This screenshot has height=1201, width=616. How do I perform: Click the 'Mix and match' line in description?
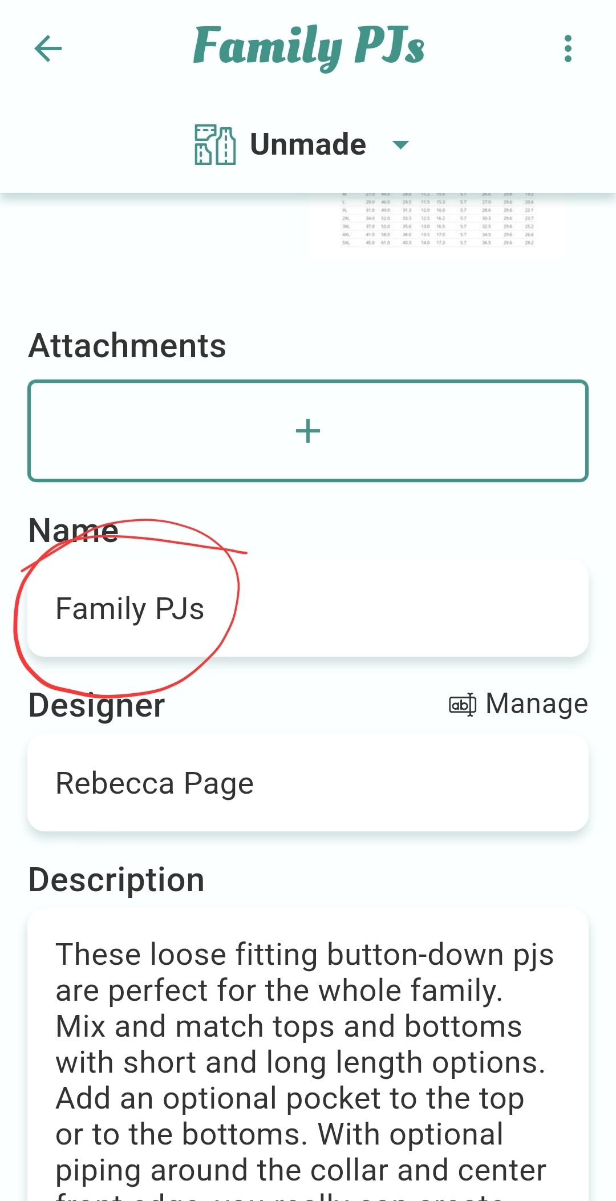coord(288,1026)
